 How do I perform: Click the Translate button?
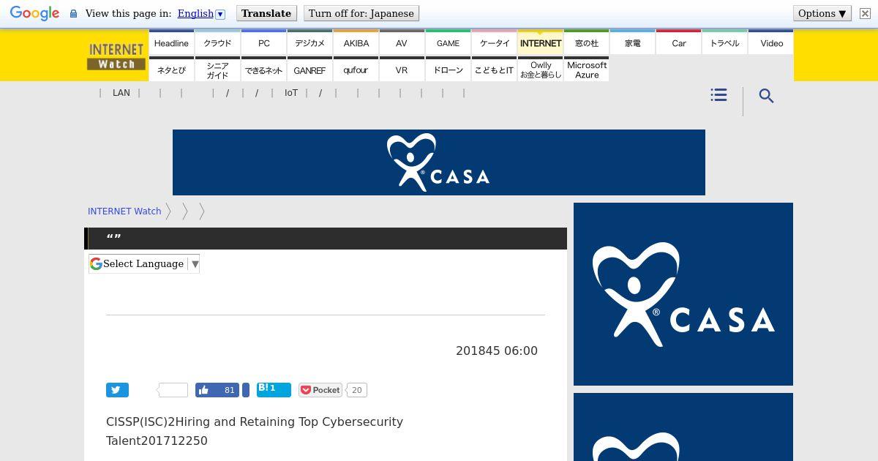coord(266,13)
